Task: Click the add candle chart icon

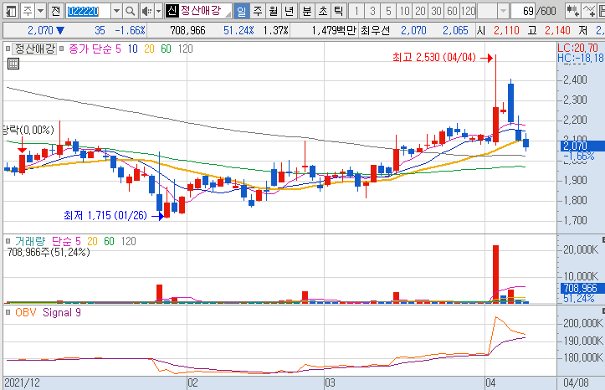Action: pyautogui.click(x=573, y=11)
